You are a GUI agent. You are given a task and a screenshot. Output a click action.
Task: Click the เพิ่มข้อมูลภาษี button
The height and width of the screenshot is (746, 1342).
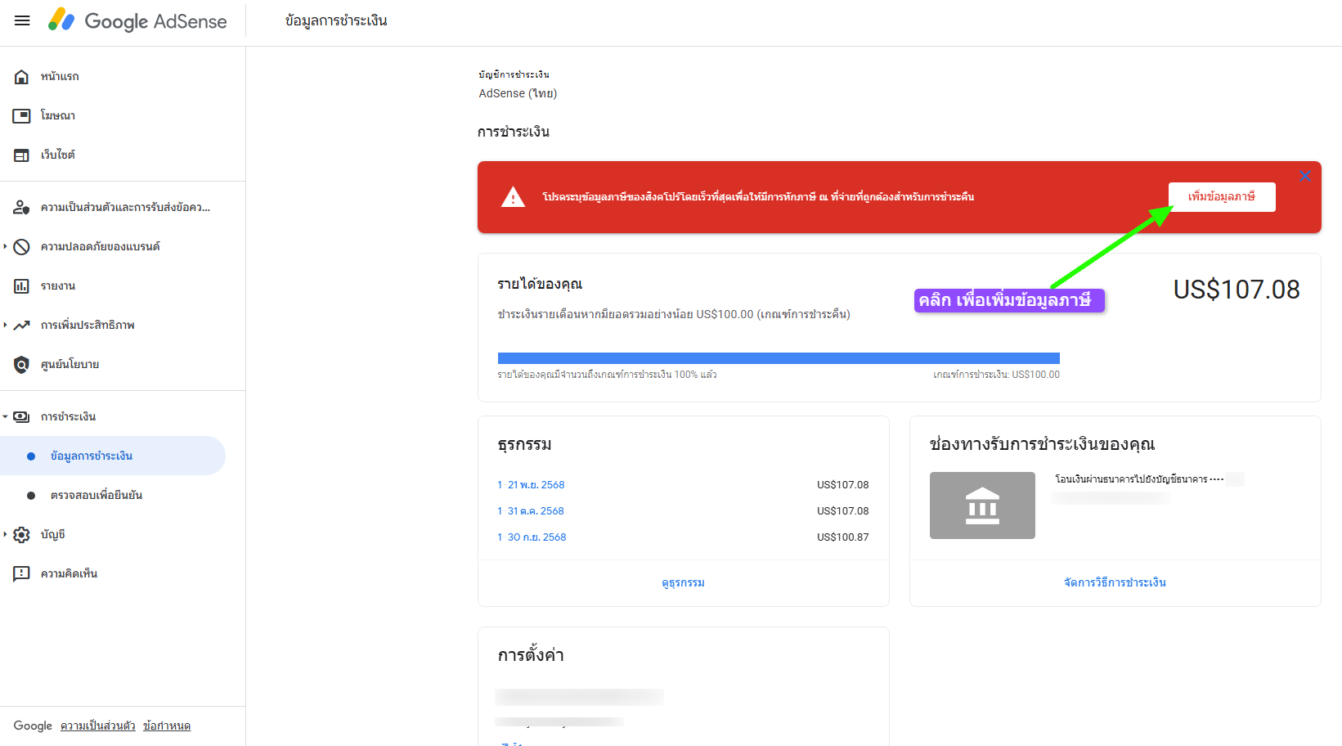1222,197
